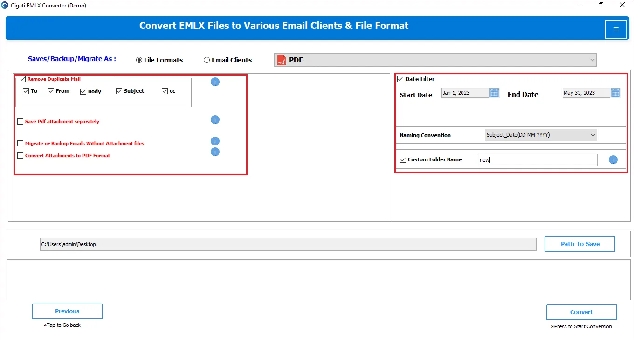Open the hamburger menu in blue header
Screen dimensions: 634x339
coord(616,29)
